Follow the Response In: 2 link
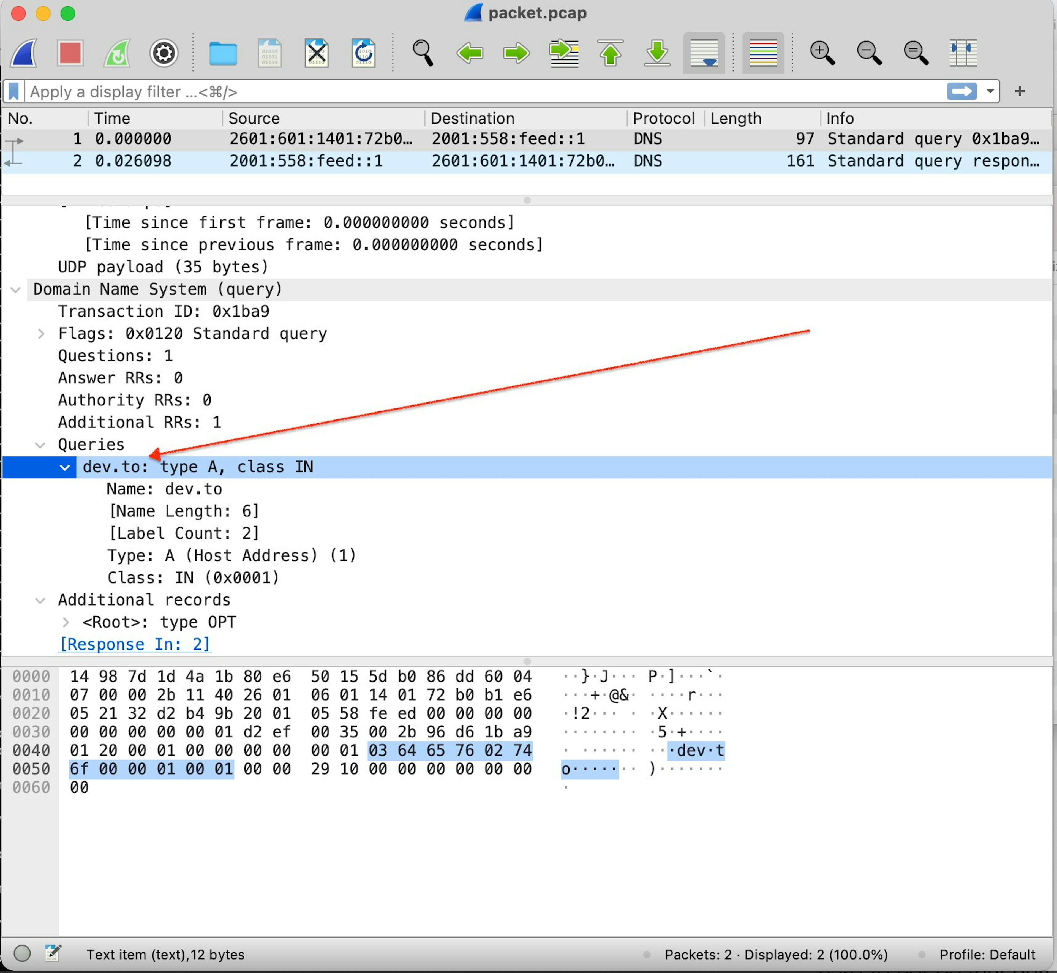 tap(135, 644)
